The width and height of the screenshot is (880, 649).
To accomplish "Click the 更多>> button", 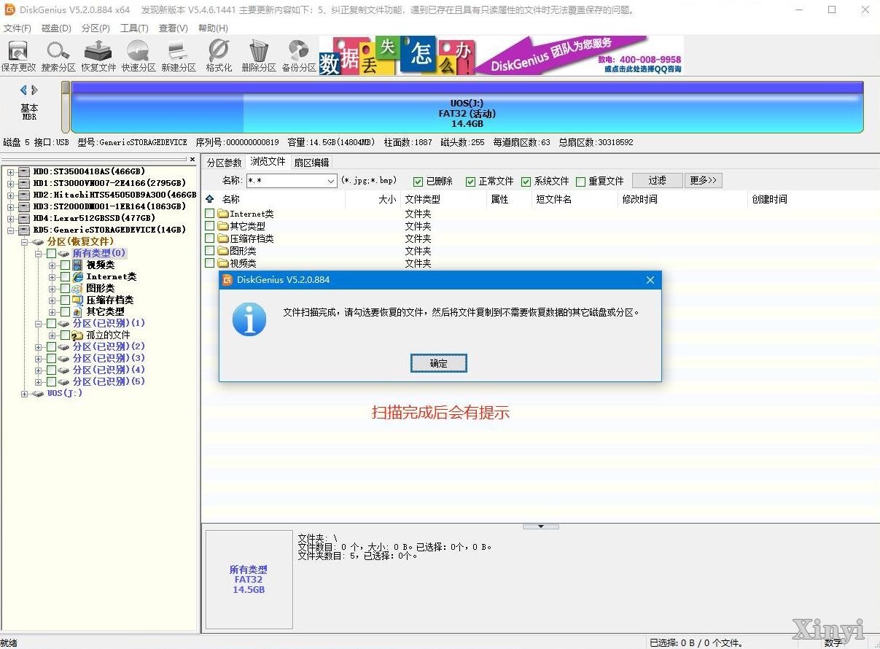I will click(x=704, y=180).
